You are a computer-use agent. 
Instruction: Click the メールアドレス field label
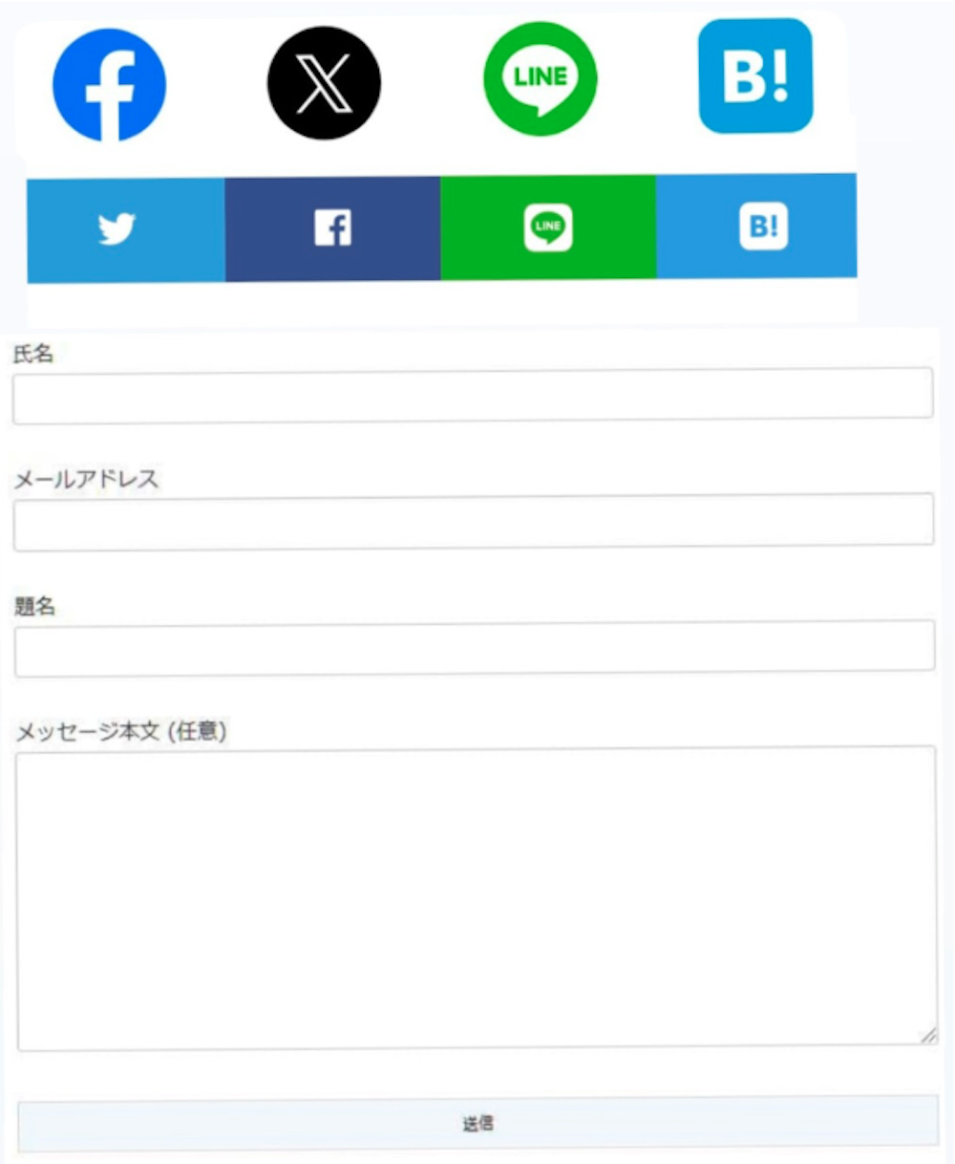(86, 479)
